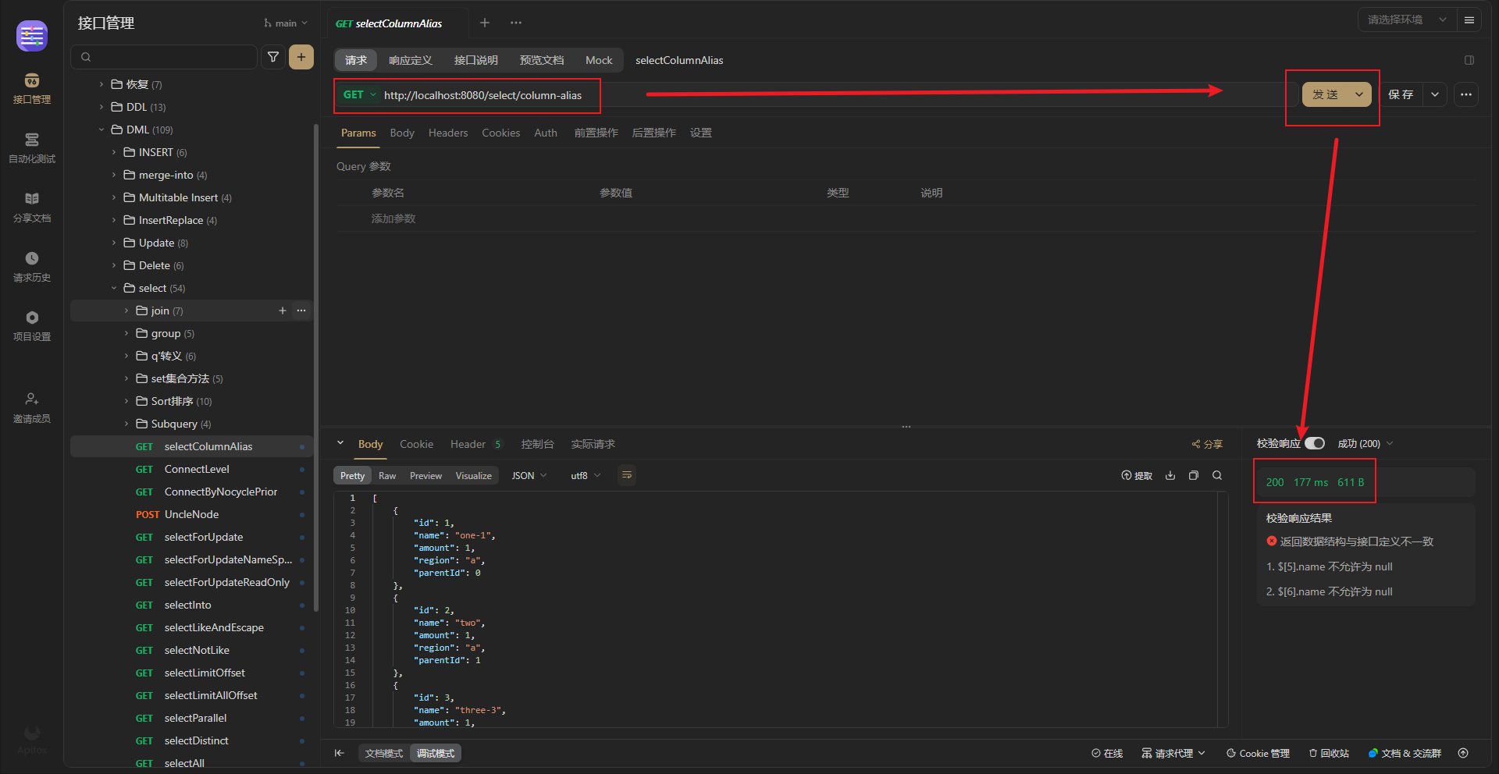Viewport: 1499px width, 774px height.
Task: Open the GET method dropdown
Action: 360,94
